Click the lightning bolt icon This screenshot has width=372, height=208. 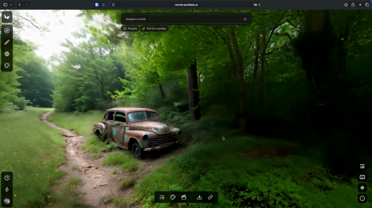[7, 189]
